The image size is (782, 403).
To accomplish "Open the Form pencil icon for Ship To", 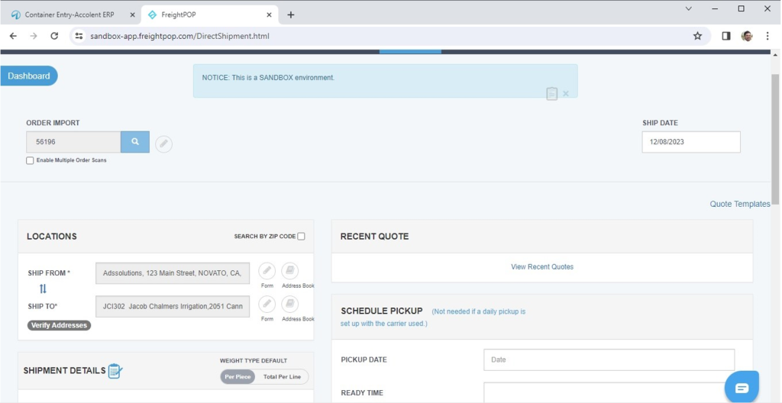I will (x=267, y=305).
